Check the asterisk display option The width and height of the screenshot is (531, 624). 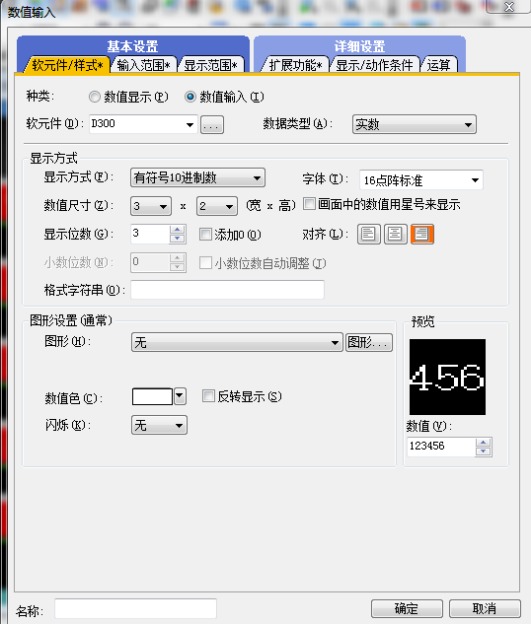[309, 204]
